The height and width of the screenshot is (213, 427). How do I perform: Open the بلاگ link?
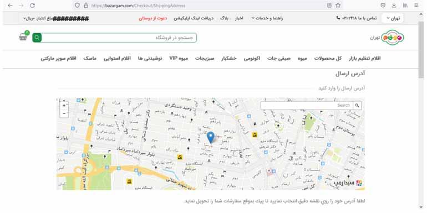point(224,18)
